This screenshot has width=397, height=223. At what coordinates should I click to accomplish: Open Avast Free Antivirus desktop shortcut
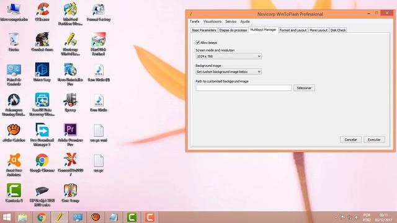coord(14,165)
